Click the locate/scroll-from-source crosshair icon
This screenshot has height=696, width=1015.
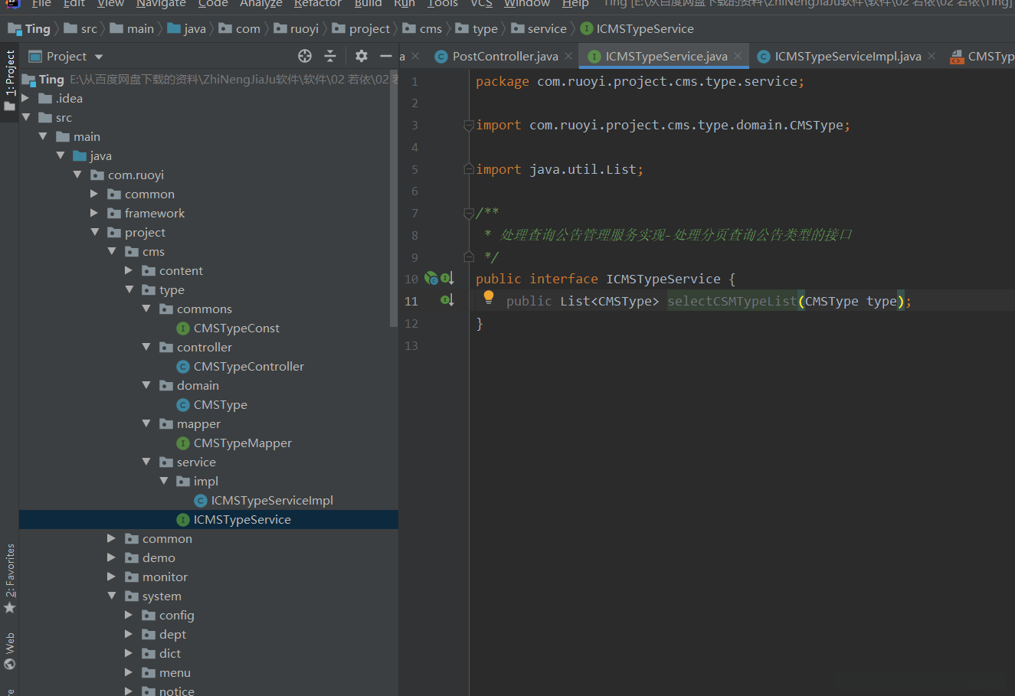305,56
